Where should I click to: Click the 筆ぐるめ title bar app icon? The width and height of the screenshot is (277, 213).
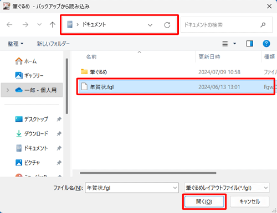tap(6, 6)
